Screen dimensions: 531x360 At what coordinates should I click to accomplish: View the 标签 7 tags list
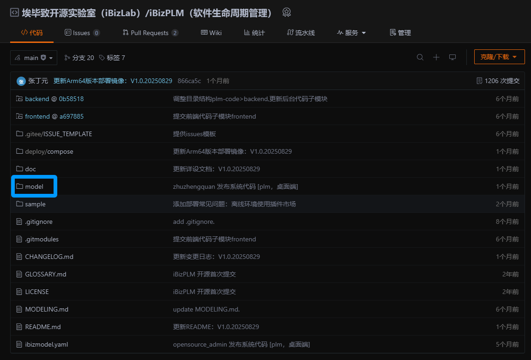point(112,58)
